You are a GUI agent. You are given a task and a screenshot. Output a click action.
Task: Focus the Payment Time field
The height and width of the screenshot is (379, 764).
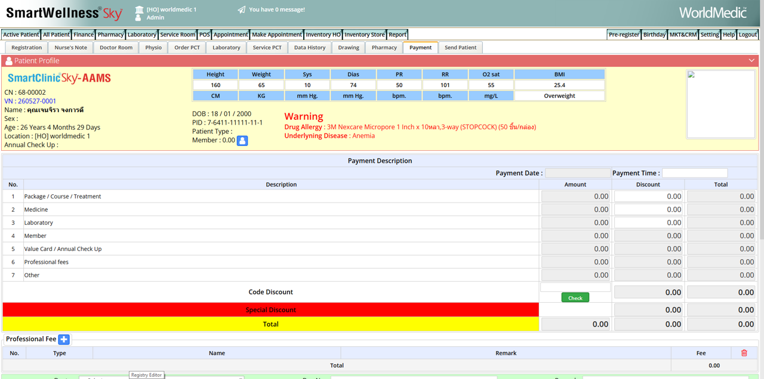[x=695, y=173]
